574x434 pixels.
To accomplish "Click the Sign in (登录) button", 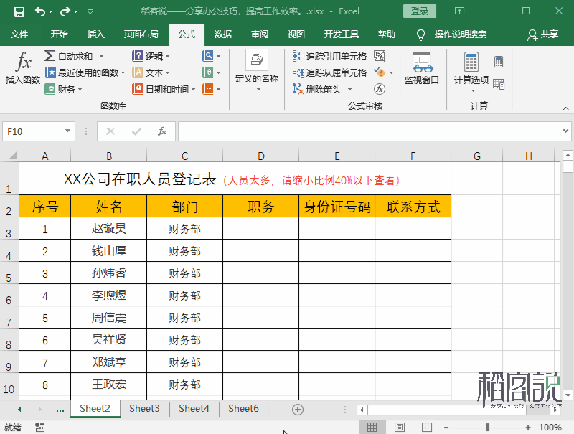I will click(420, 11).
